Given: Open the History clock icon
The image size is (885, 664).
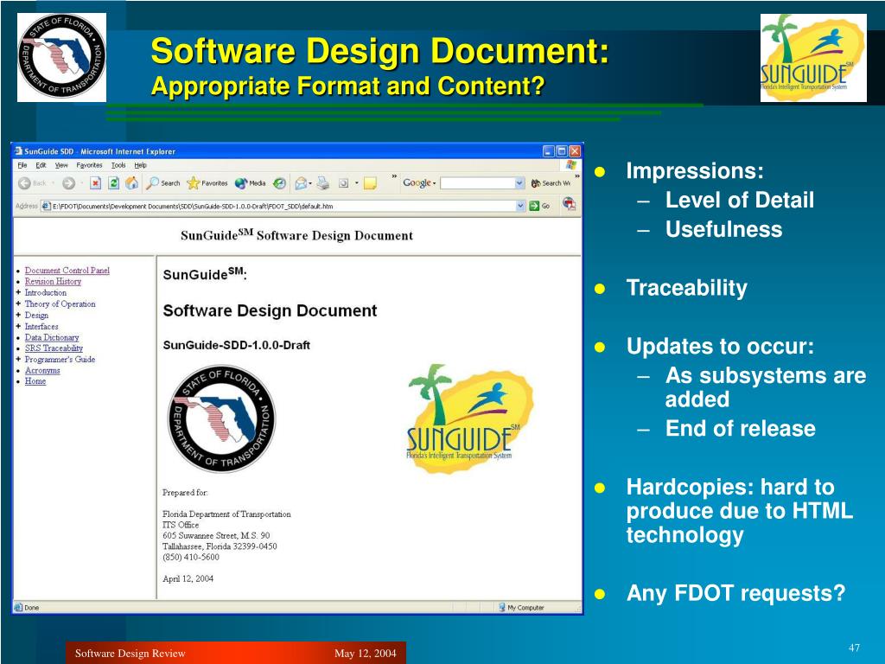Looking at the screenshot, I should tap(279, 183).
